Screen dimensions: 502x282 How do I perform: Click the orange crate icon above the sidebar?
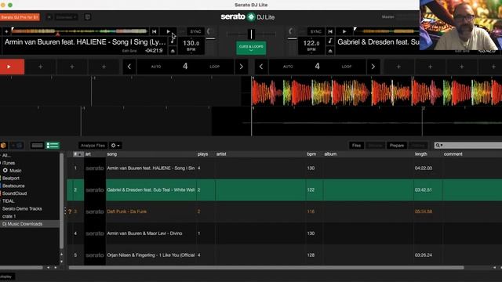(3, 146)
